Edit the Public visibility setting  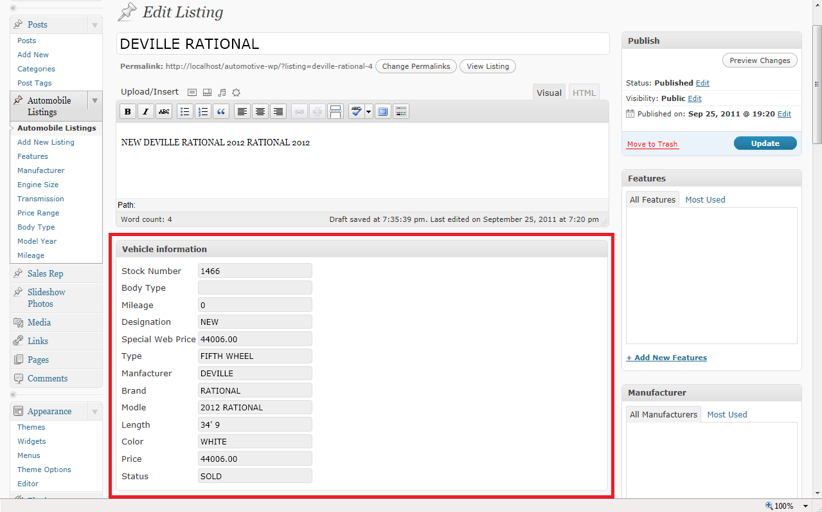(x=695, y=98)
